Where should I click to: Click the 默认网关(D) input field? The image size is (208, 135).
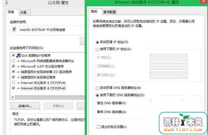pos(168,75)
